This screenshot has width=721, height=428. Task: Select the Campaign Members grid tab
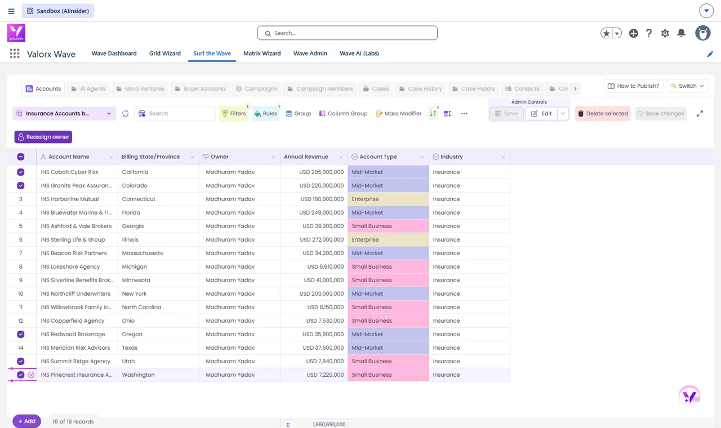point(320,88)
